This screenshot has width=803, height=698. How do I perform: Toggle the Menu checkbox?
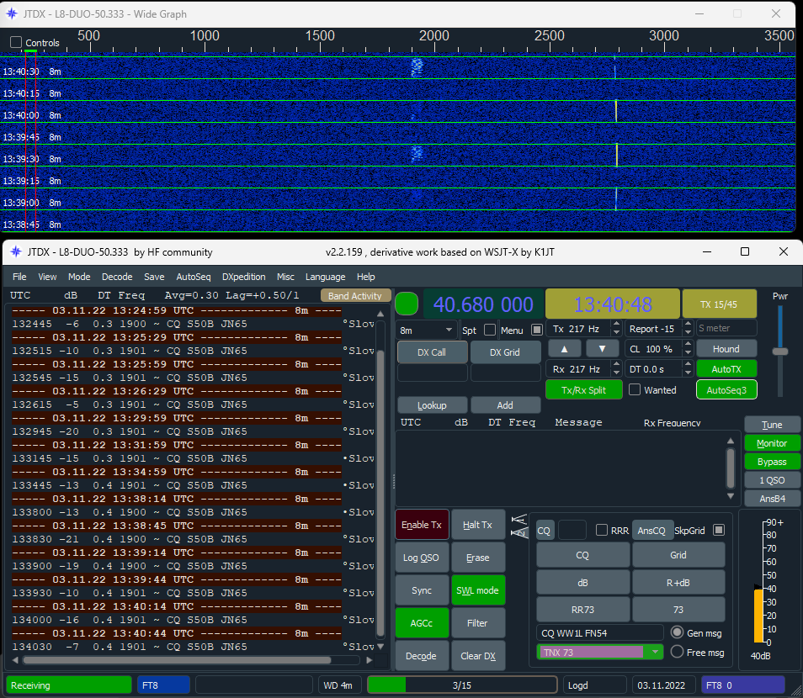(x=537, y=330)
